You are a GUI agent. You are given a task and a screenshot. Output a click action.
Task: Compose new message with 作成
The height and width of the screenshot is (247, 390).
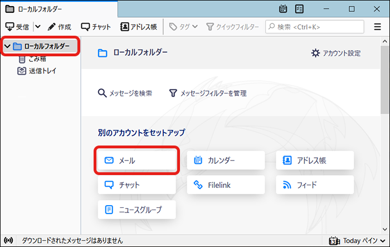60,27
